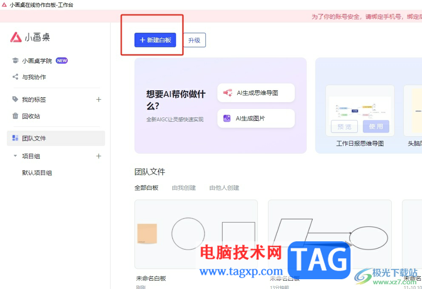Open second whiteboard thumbnail with parallelogram and ellipse

pos(330,234)
